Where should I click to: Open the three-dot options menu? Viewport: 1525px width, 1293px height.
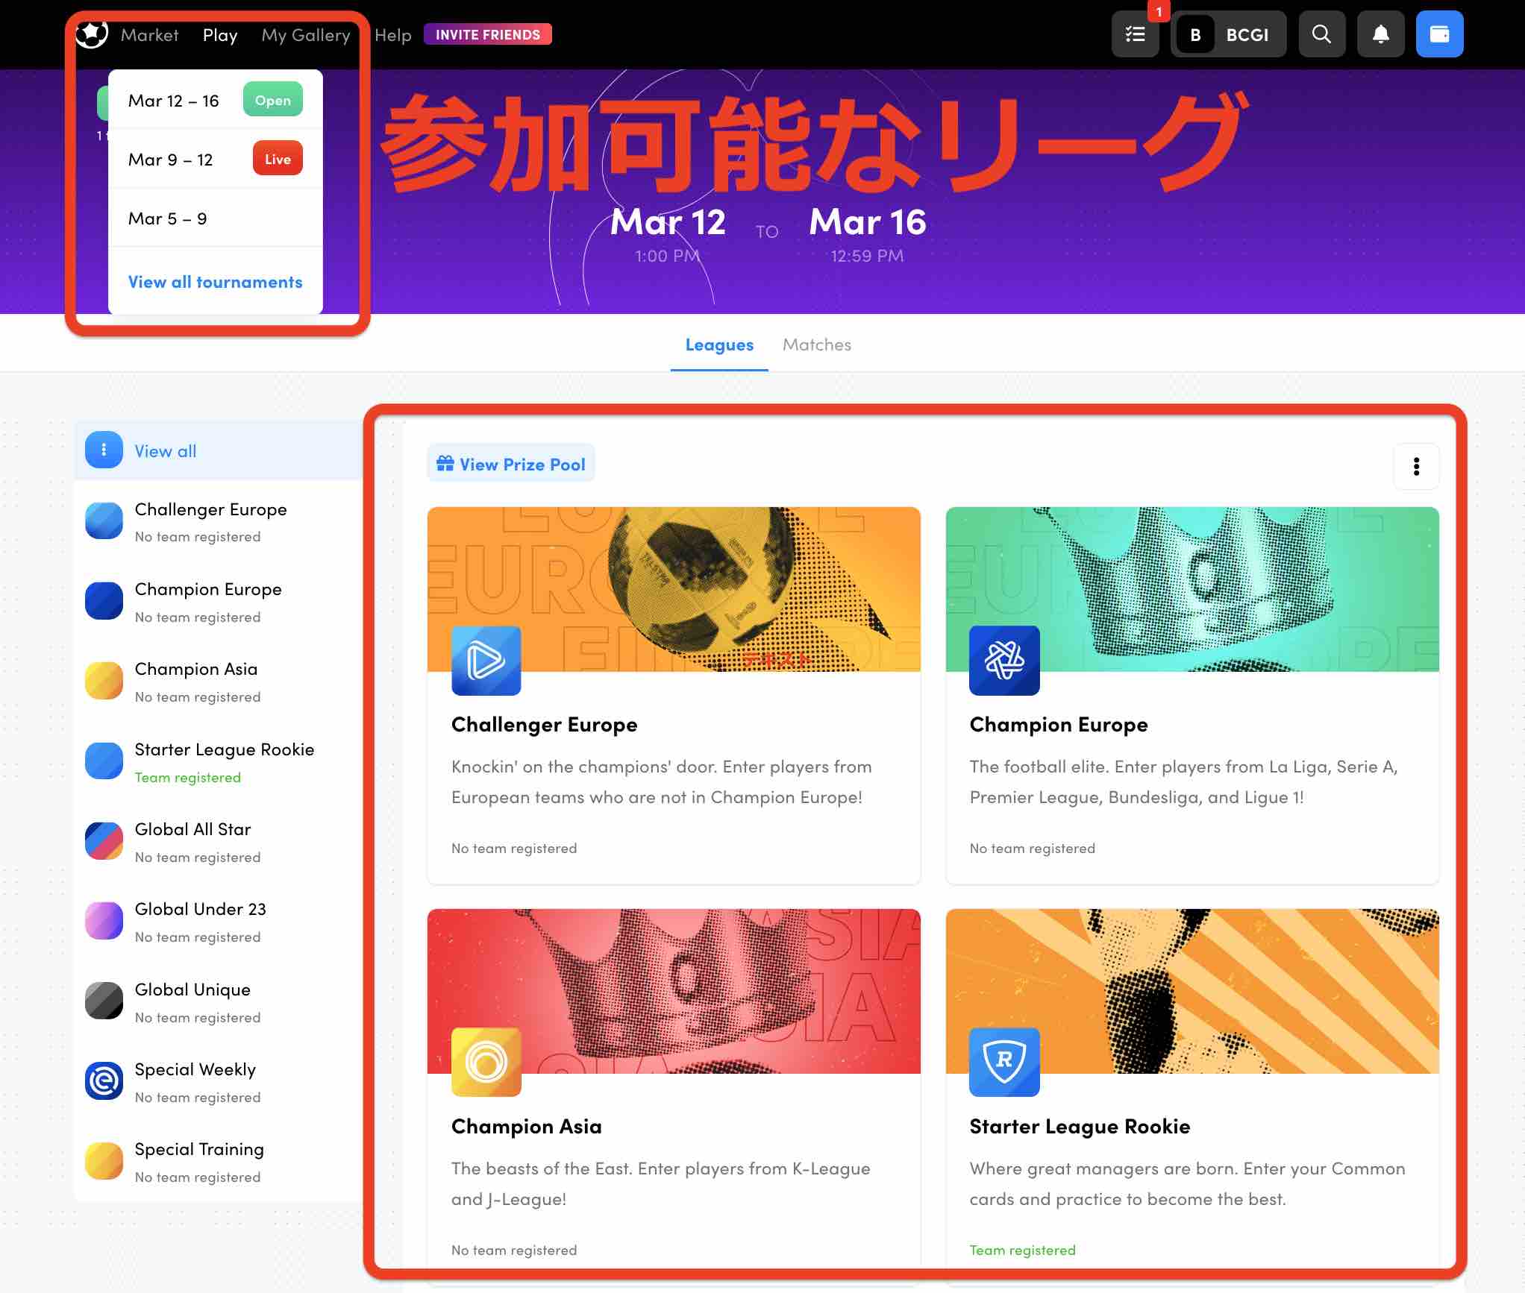1416,467
